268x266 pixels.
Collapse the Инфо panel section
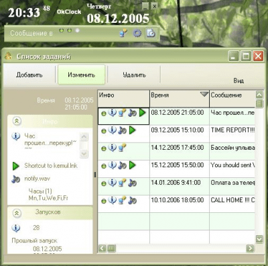17,121
